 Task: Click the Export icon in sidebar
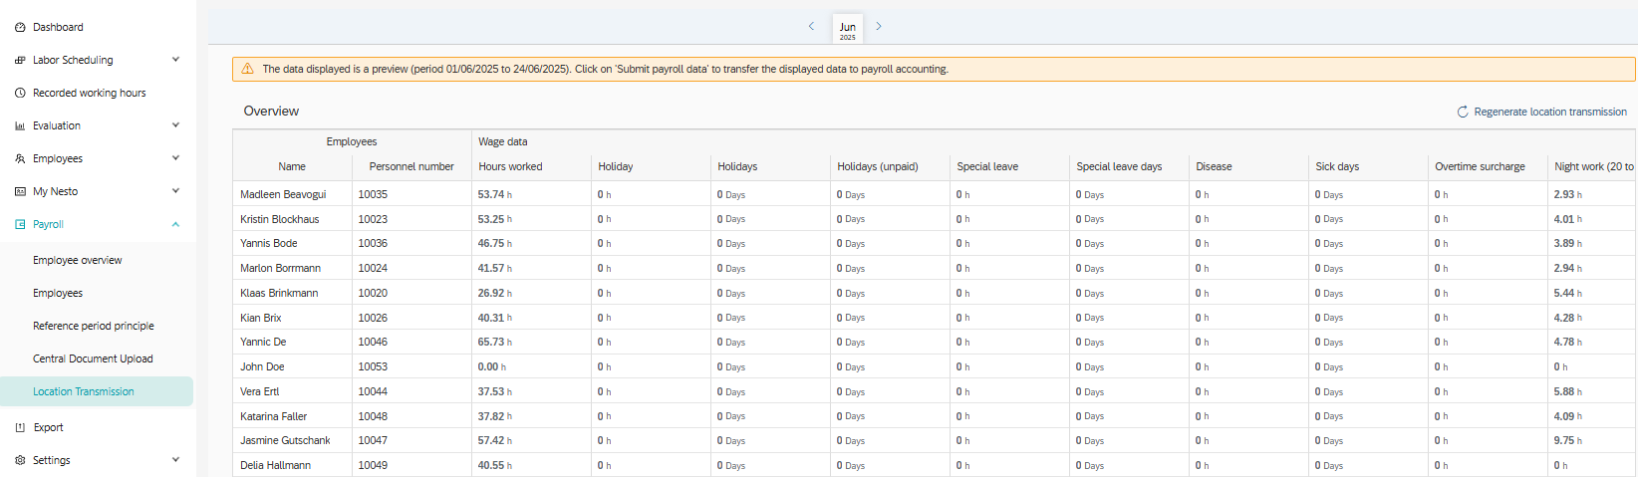[x=20, y=428]
